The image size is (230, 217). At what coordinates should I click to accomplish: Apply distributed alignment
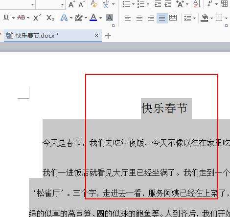[173, 18]
